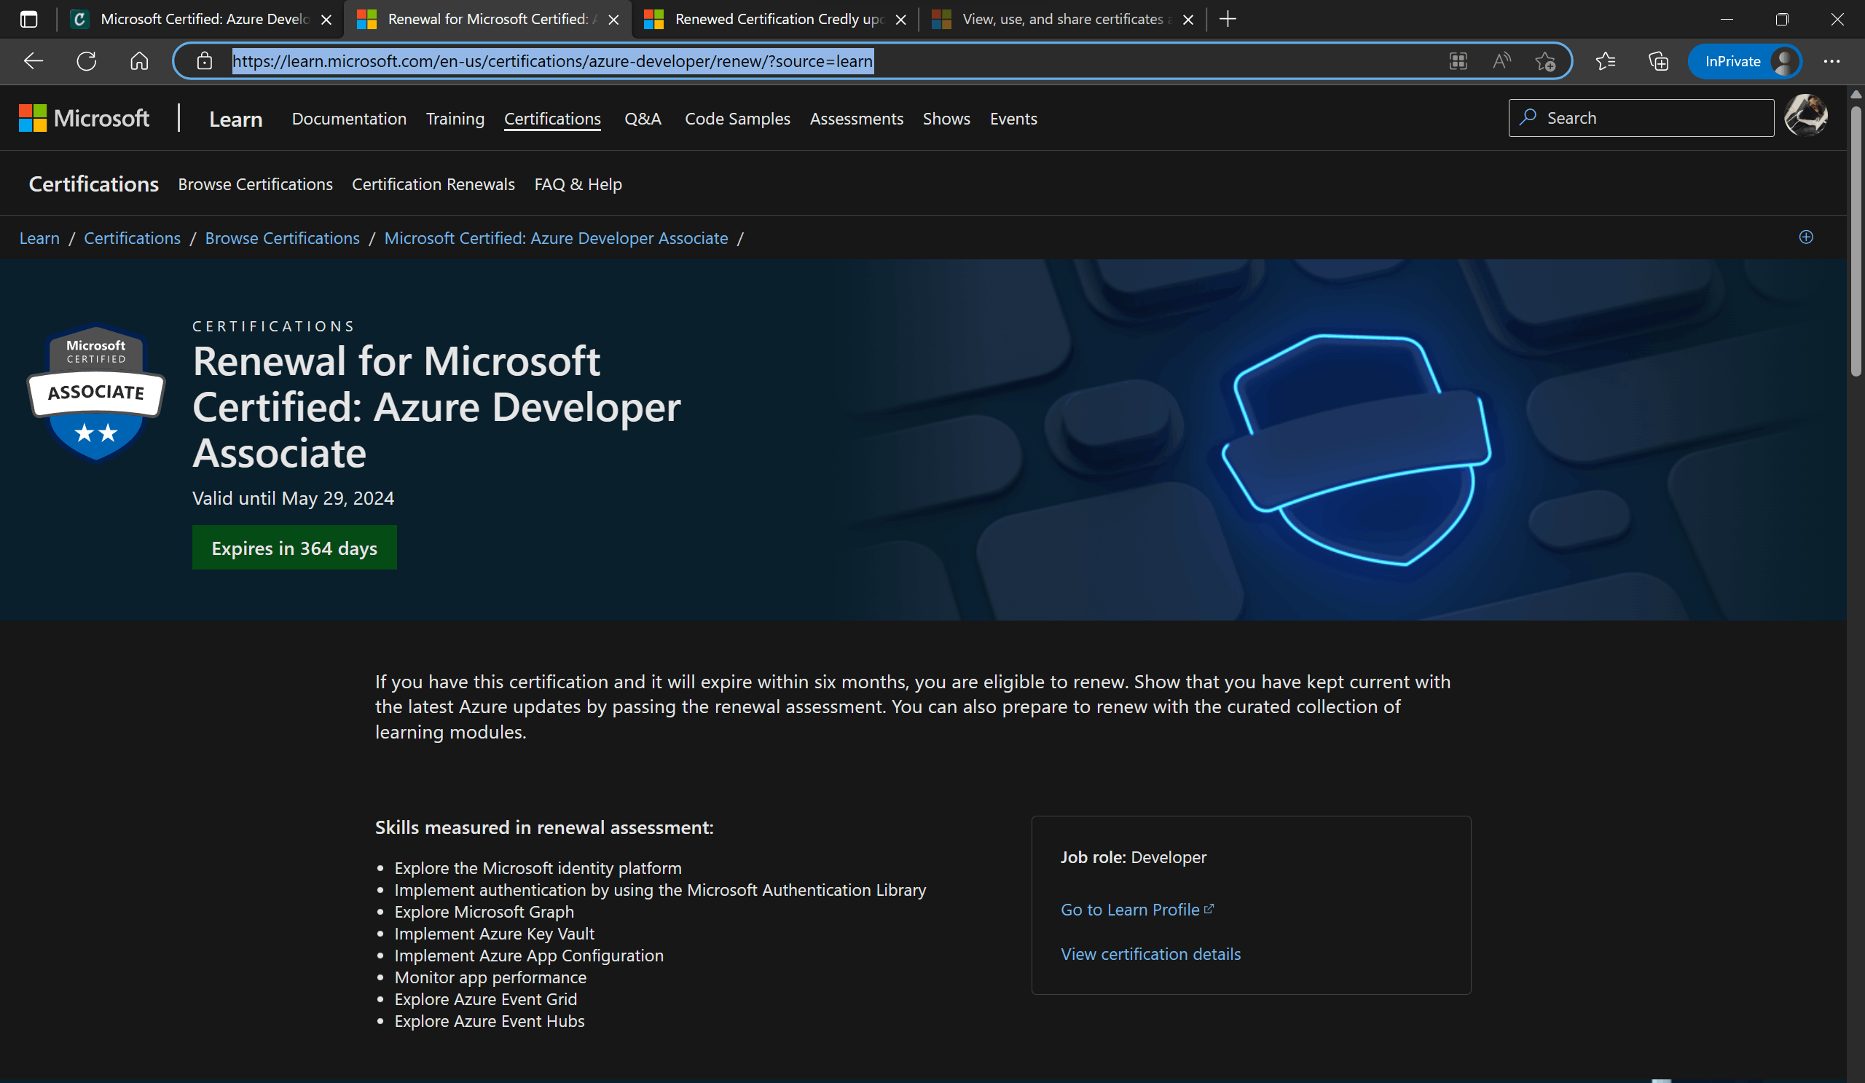Open the browser home page
The width and height of the screenshot is (1865, 1083).
(139, 61)
